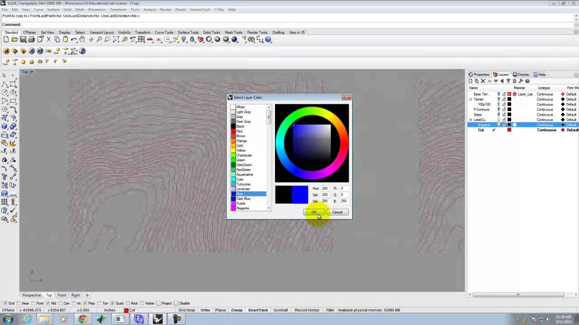Viewport: 579px width, 325px height.
Task: Switch to the Curve Tools toolbar tab
Action: pos(164,32)
